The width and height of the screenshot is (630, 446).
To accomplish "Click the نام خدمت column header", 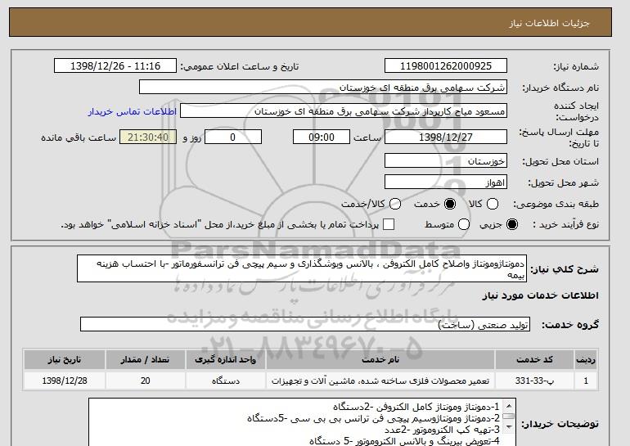I will (380, 359).
